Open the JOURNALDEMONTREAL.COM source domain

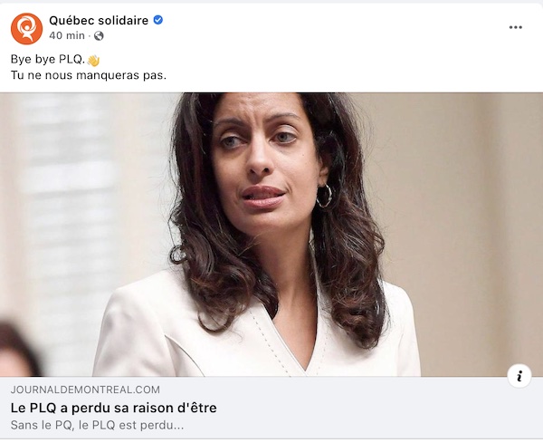[x=85, y=390]
